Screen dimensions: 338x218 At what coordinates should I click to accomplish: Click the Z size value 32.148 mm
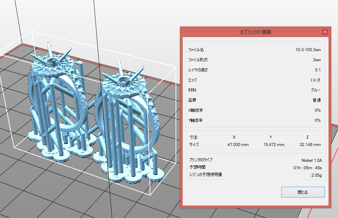pyautogui.click(x=310, y=145)
